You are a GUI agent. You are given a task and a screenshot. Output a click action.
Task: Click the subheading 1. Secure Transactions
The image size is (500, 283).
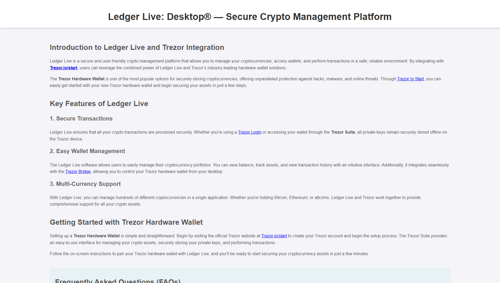[81, 118]
